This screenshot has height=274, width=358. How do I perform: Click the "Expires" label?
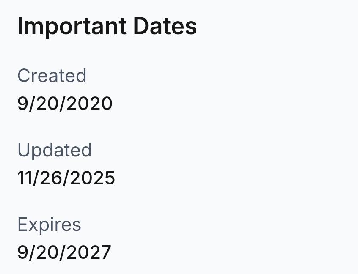pos(49,225)
